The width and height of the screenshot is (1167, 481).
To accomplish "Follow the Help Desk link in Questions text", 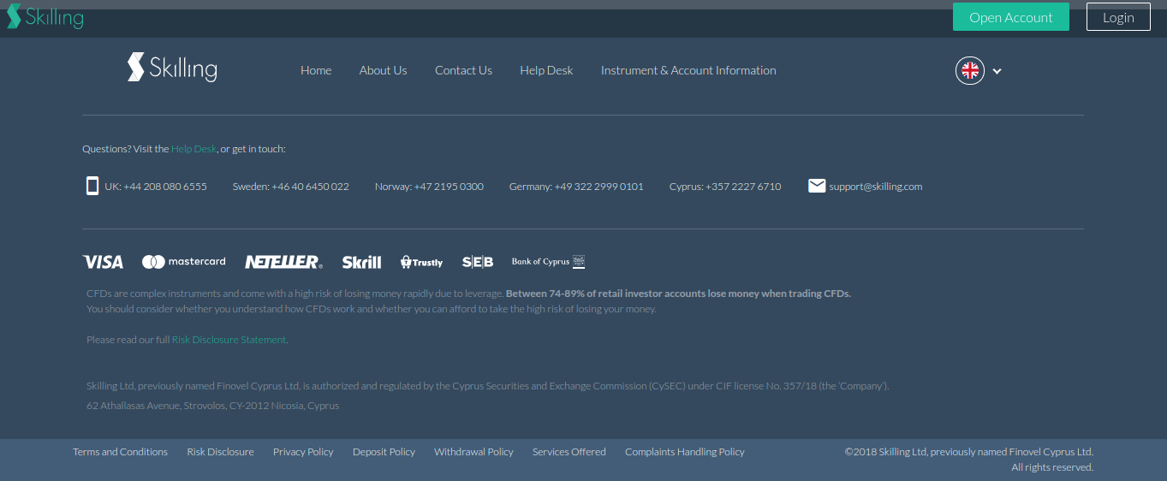I will pyautogui.click(x=194, y=149).
